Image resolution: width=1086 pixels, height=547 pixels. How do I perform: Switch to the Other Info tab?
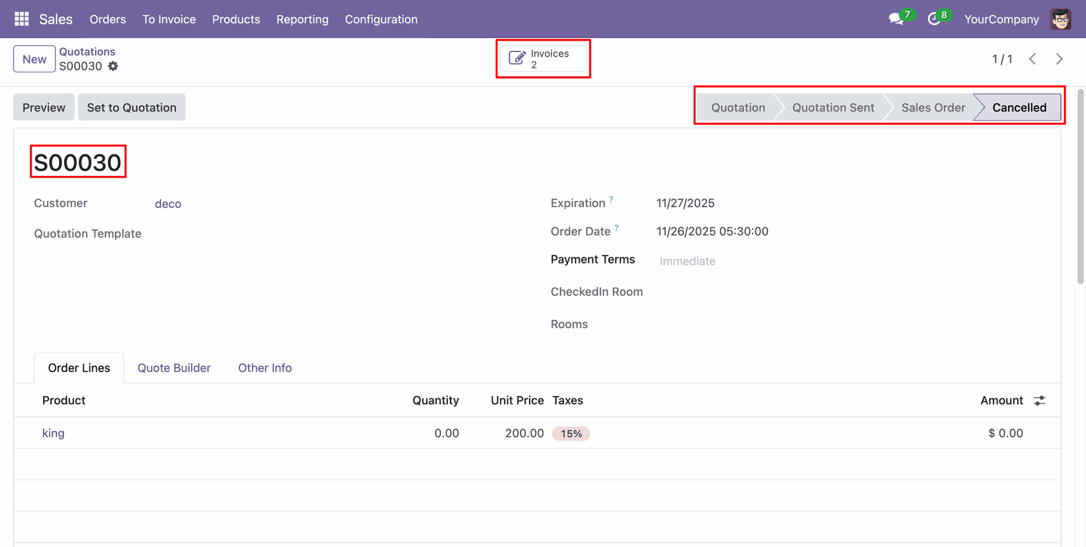pos(265,368)
